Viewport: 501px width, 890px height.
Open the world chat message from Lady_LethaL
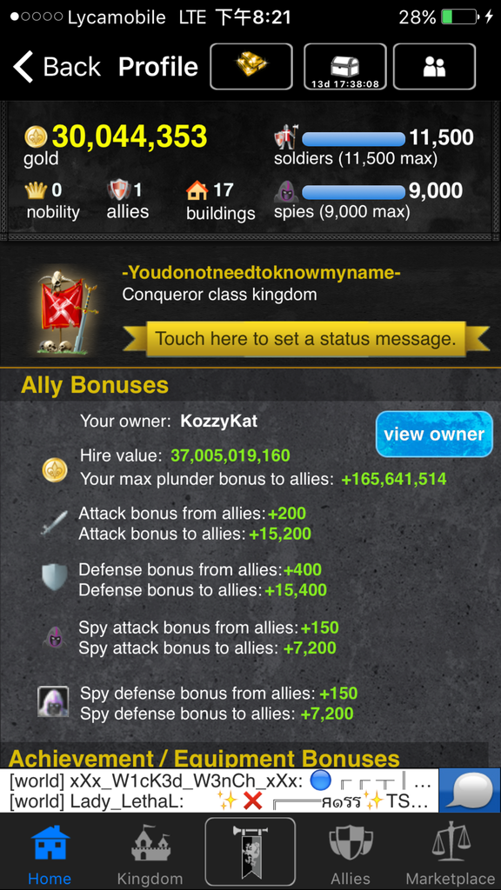(x=220, y=802)
